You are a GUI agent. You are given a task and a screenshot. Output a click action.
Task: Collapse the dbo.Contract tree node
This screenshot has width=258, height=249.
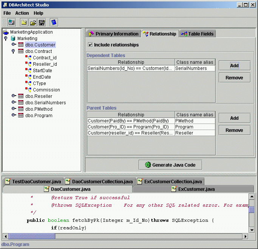[13, 51]
